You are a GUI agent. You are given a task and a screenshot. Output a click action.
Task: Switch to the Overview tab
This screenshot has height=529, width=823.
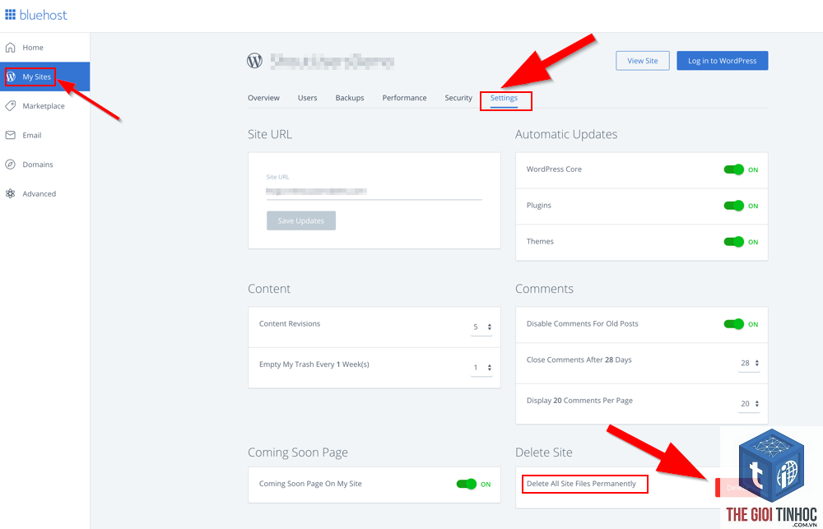pos(263,98)
